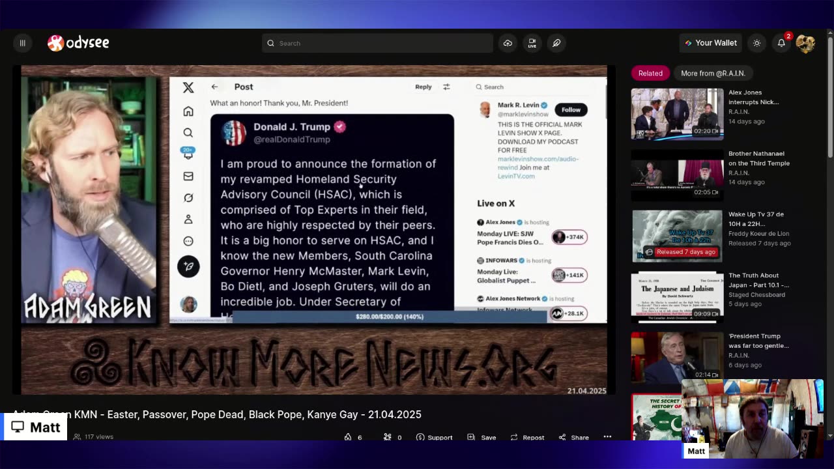Repost this video

(x=527, y=437)
